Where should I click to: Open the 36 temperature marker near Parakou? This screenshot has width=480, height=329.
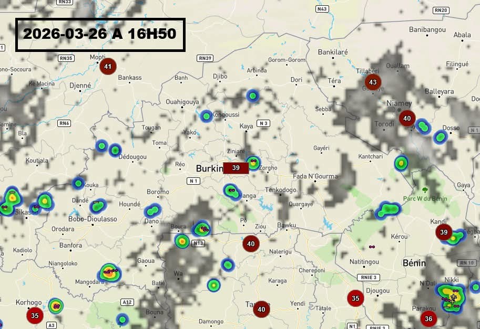tap(428, 319)
